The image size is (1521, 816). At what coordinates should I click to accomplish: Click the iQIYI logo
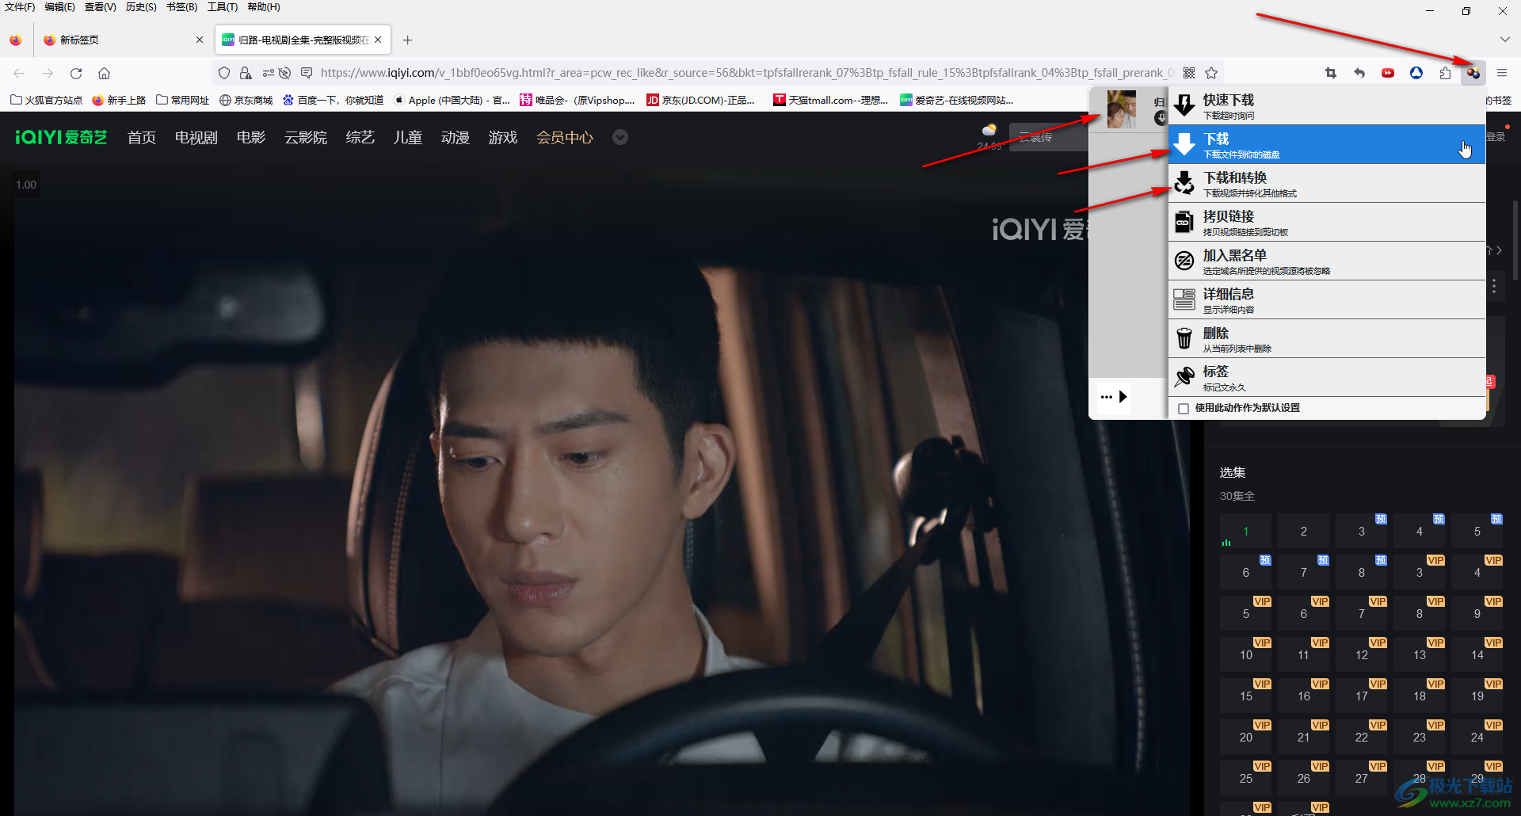point(61,137)
